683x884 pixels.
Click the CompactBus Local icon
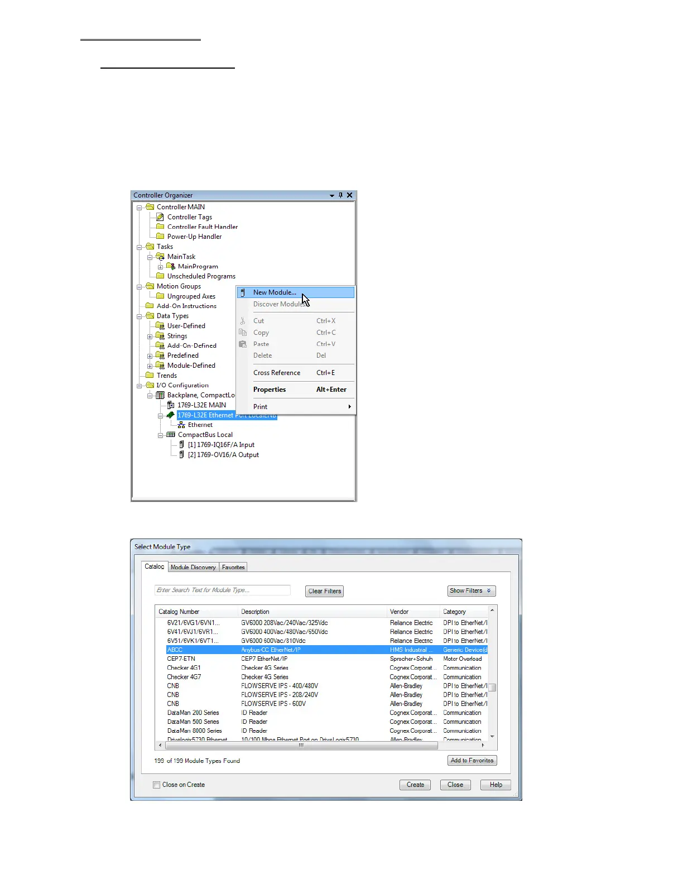click(171, 435)
